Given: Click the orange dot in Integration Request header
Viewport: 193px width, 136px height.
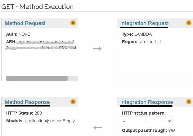Looking at the screenshot, I should point(189,23).
